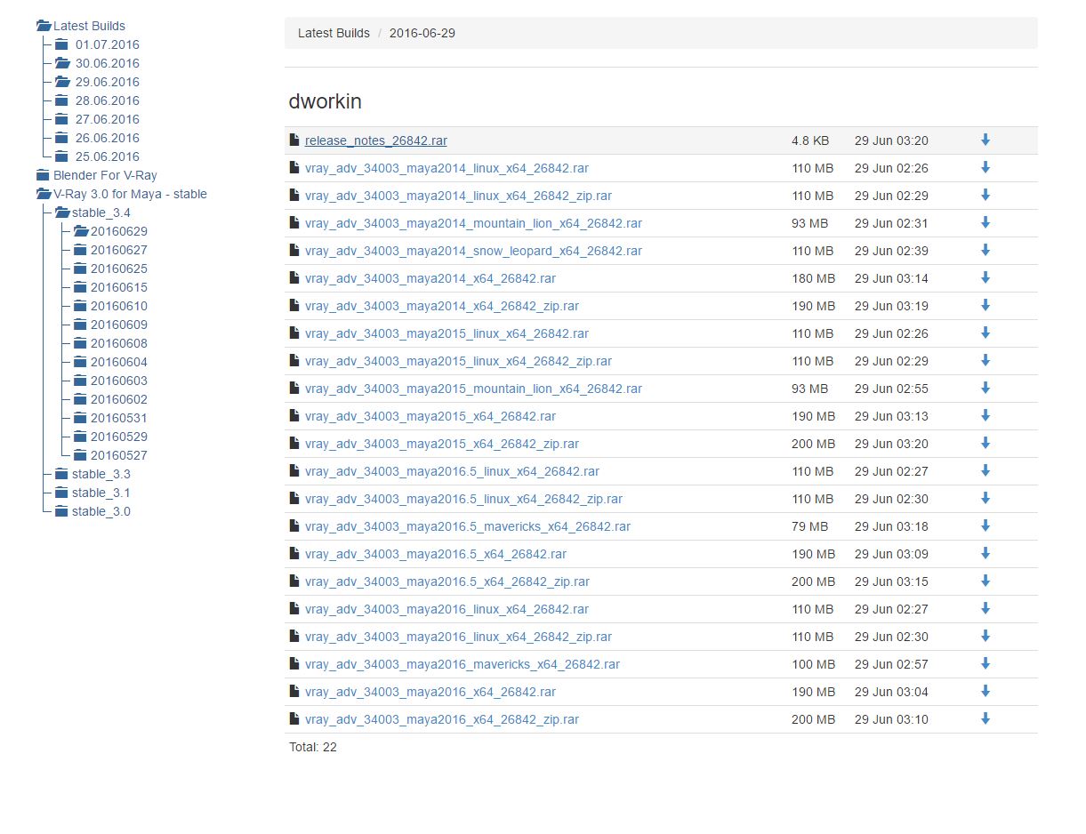
Task: Click download arrow for vray_adv_34003_maya2016_x64_26842_zip.rar
Action: (x=985, y=719)
